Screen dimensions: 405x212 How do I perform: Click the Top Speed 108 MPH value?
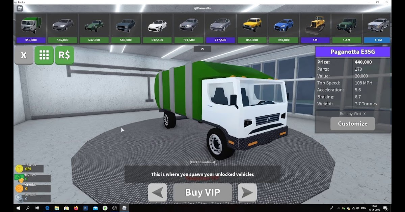(x=363, y=83)
